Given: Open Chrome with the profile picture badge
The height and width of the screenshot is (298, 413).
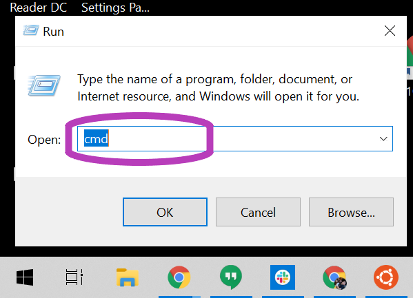Looking at the screenshot, I should pyautogui.click(x=334, y=278).
